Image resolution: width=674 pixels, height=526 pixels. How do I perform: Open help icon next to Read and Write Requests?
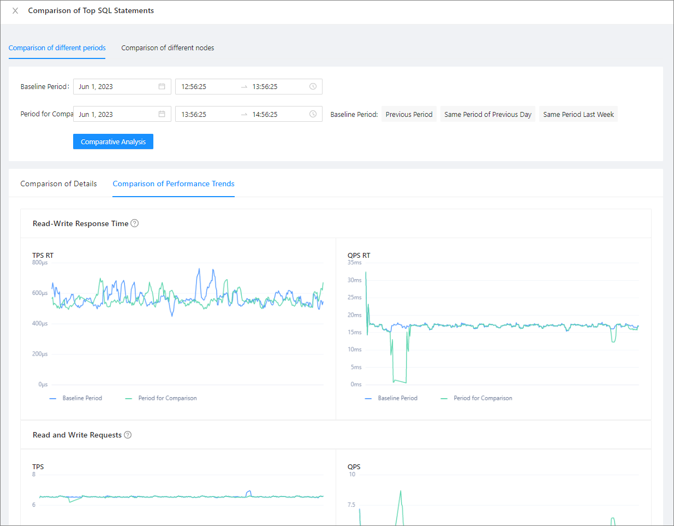[x=128, y=435]
